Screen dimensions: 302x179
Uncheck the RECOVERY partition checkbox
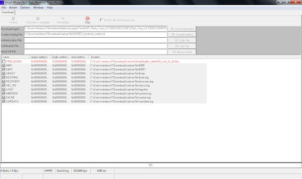[4, 81]
